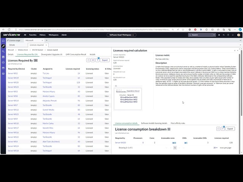Open the keys icon in left sidebar
243x182 pixels.
(3, 52)
